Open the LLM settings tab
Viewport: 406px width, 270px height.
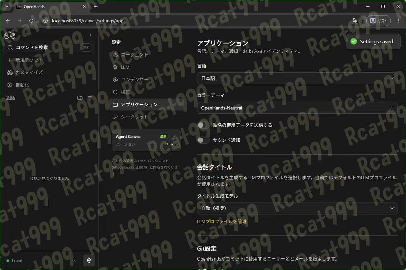coord(146,67)
